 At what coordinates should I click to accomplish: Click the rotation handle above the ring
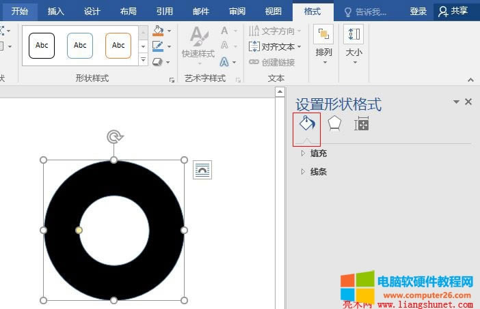pos(114,137)
